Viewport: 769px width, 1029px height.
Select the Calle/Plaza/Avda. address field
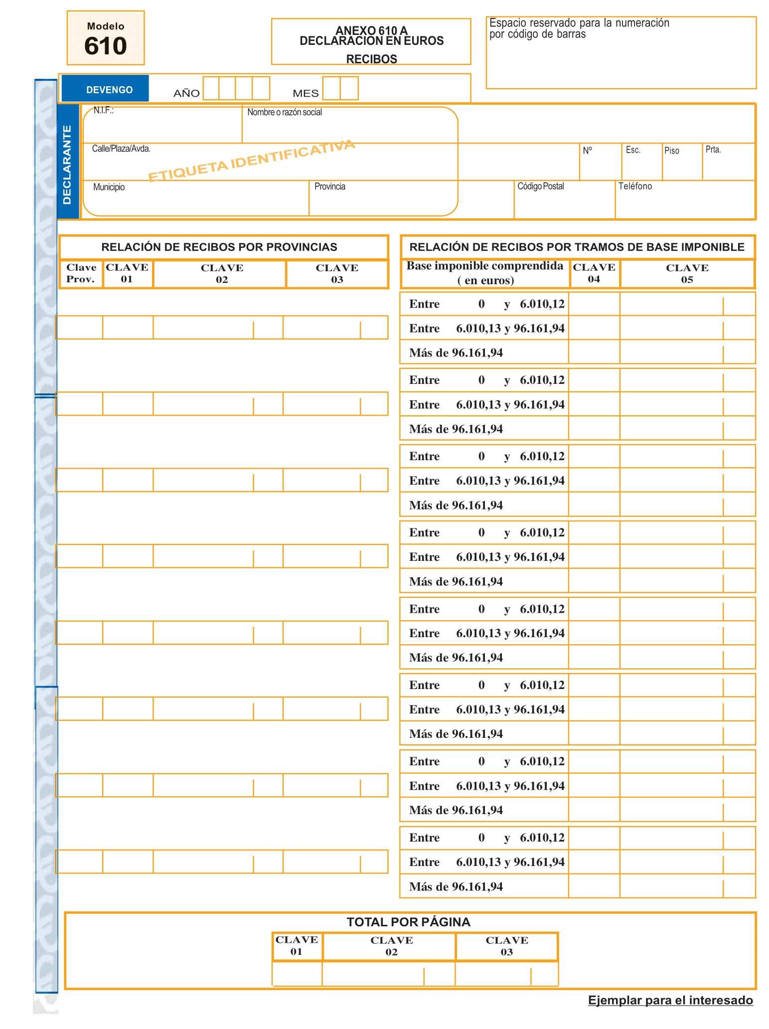[331, 162]
